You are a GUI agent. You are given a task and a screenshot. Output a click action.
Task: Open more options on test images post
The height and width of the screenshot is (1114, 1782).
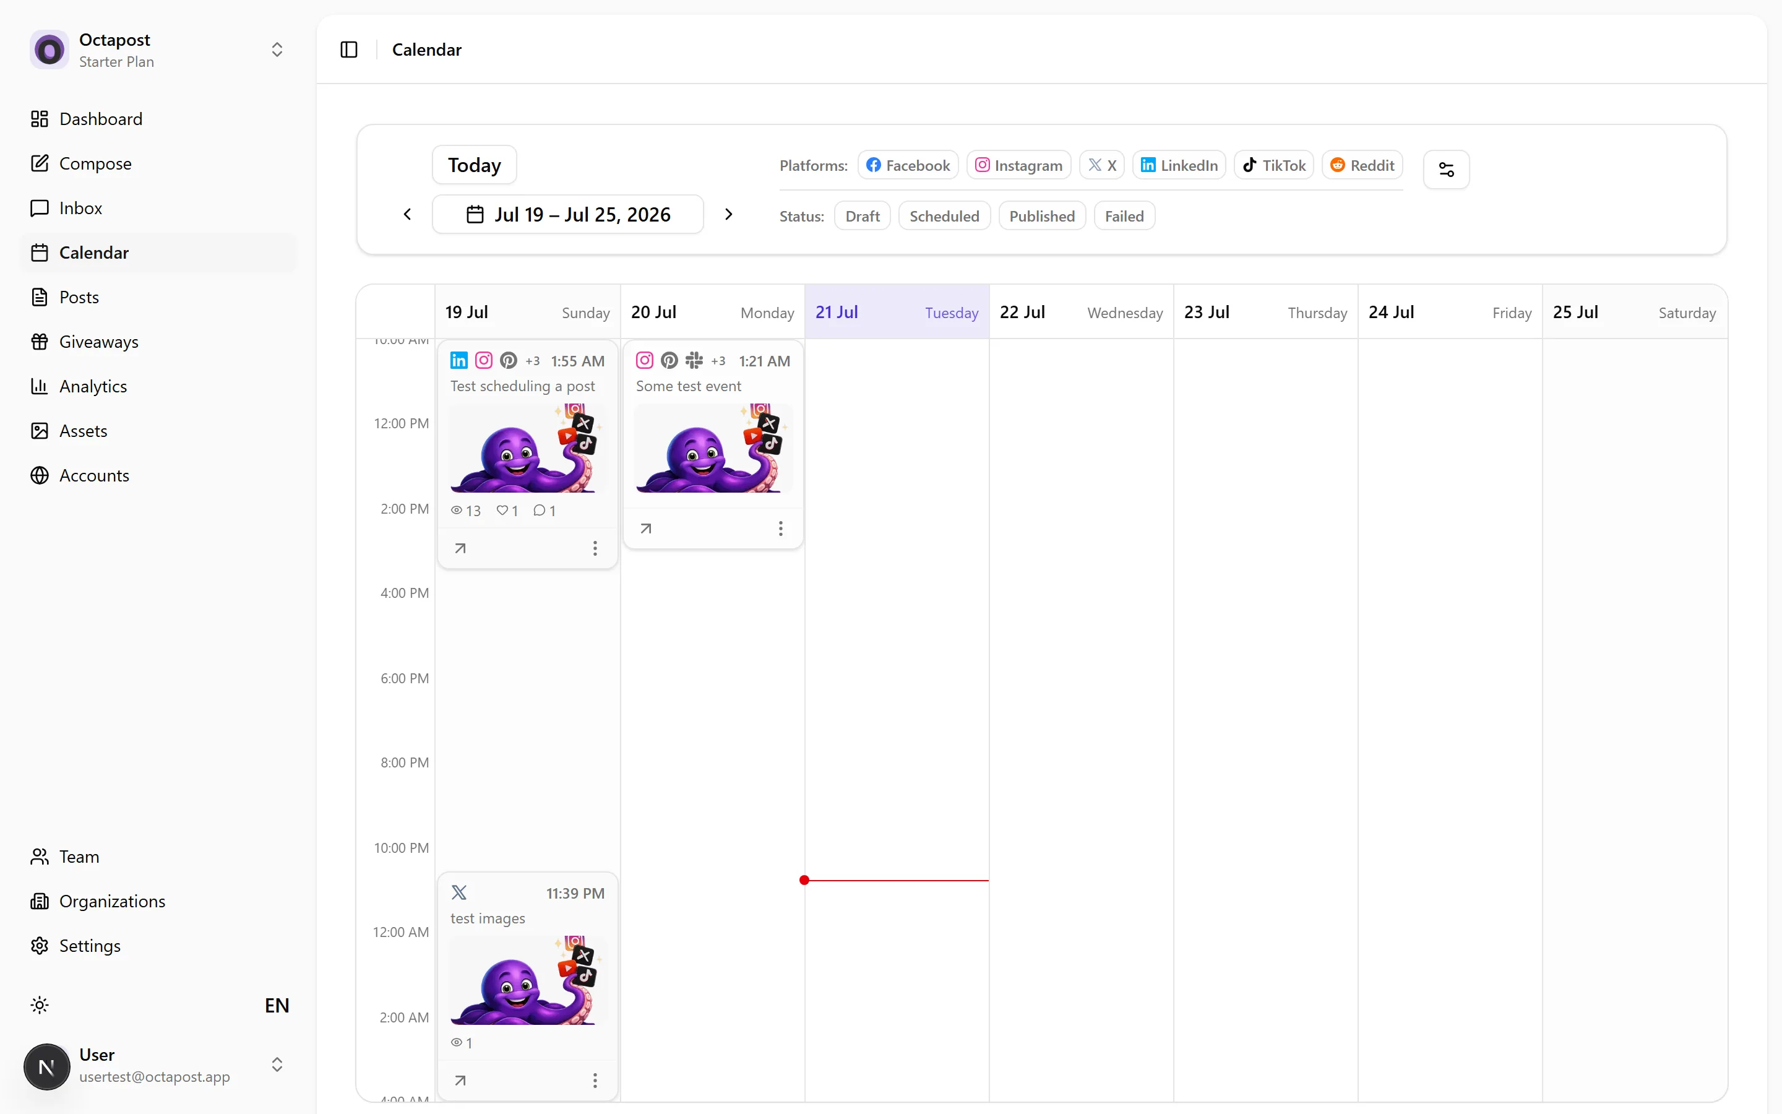(x=595, y=1080)
